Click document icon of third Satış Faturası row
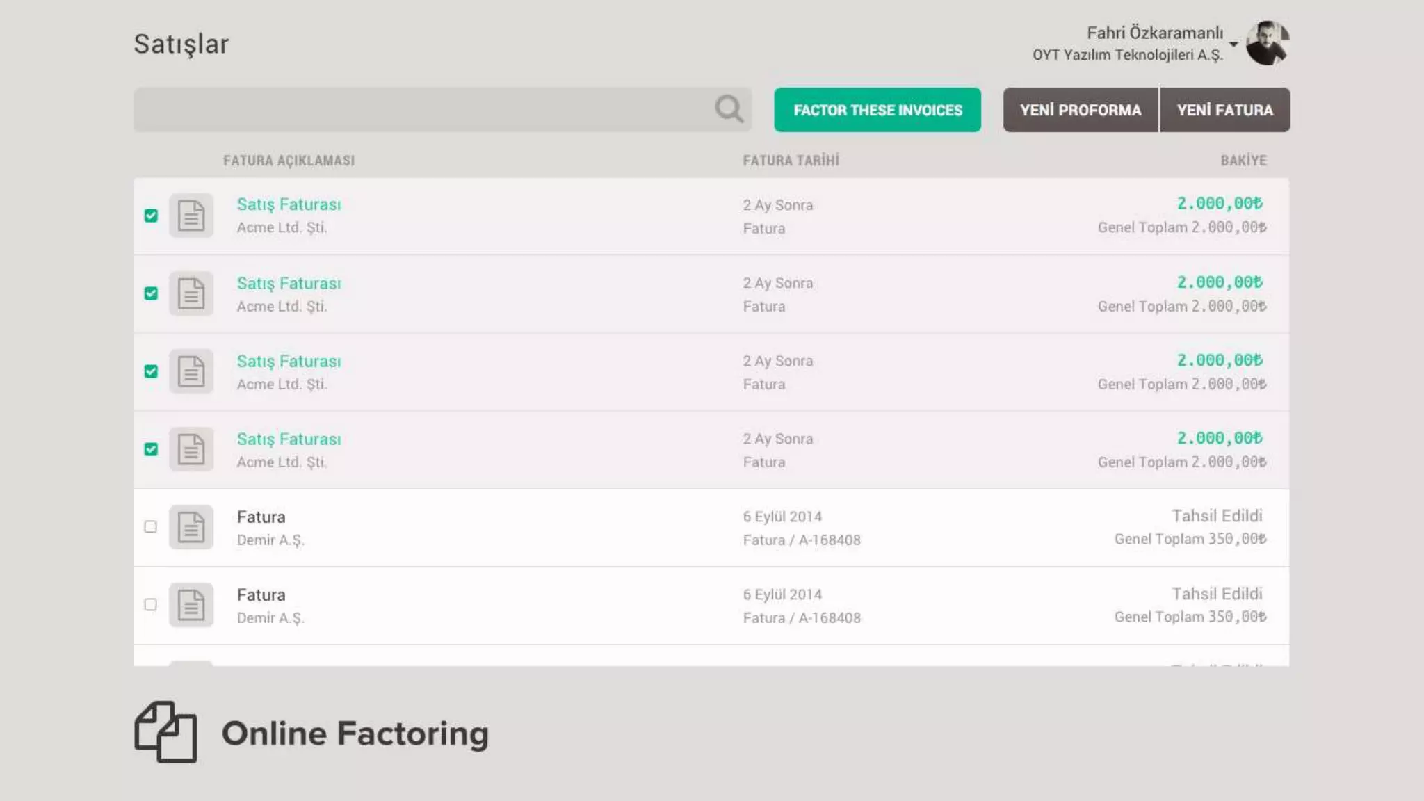This screenshot has height=801, width=1424. click(191, 371)
